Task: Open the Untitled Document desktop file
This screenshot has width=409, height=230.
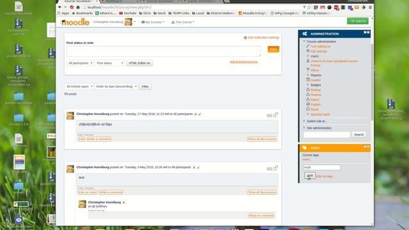Action: click(19, 8)
